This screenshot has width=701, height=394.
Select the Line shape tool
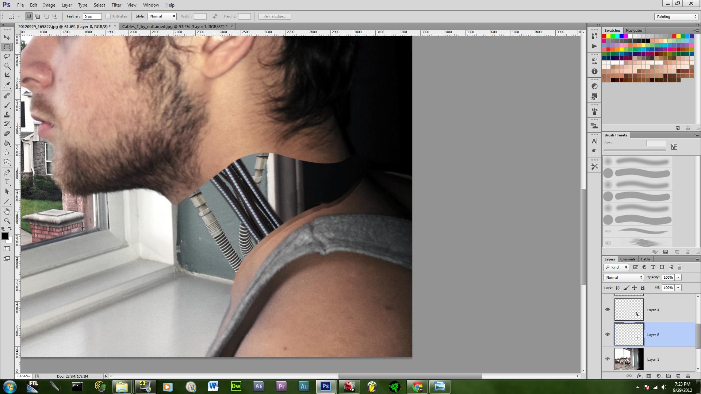(7, 201)
